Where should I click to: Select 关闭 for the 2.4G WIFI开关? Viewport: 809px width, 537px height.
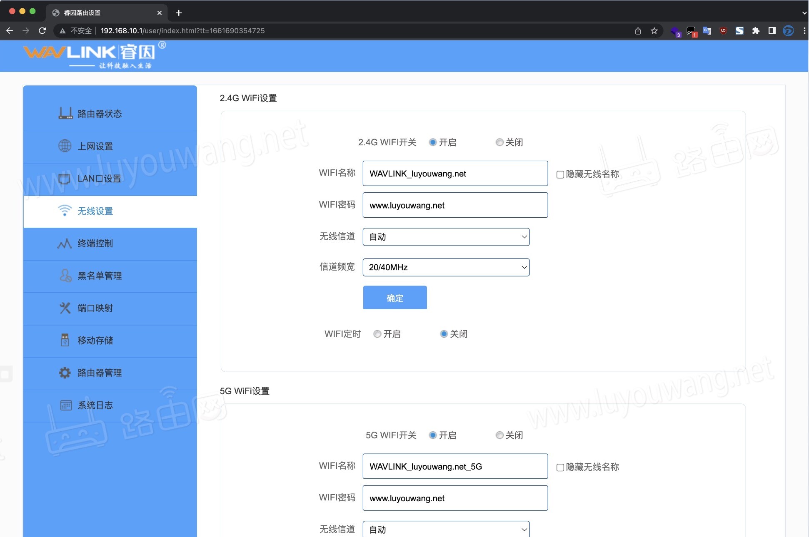pos(499,142)
